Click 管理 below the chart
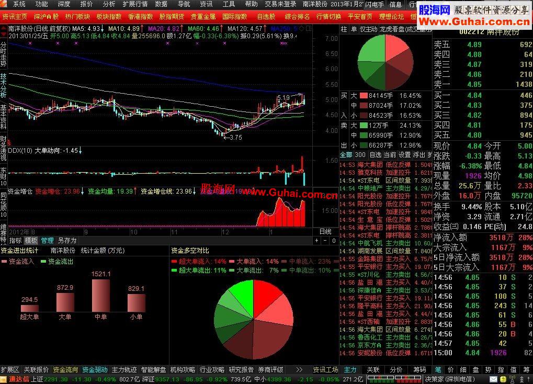 coord(47,241)
